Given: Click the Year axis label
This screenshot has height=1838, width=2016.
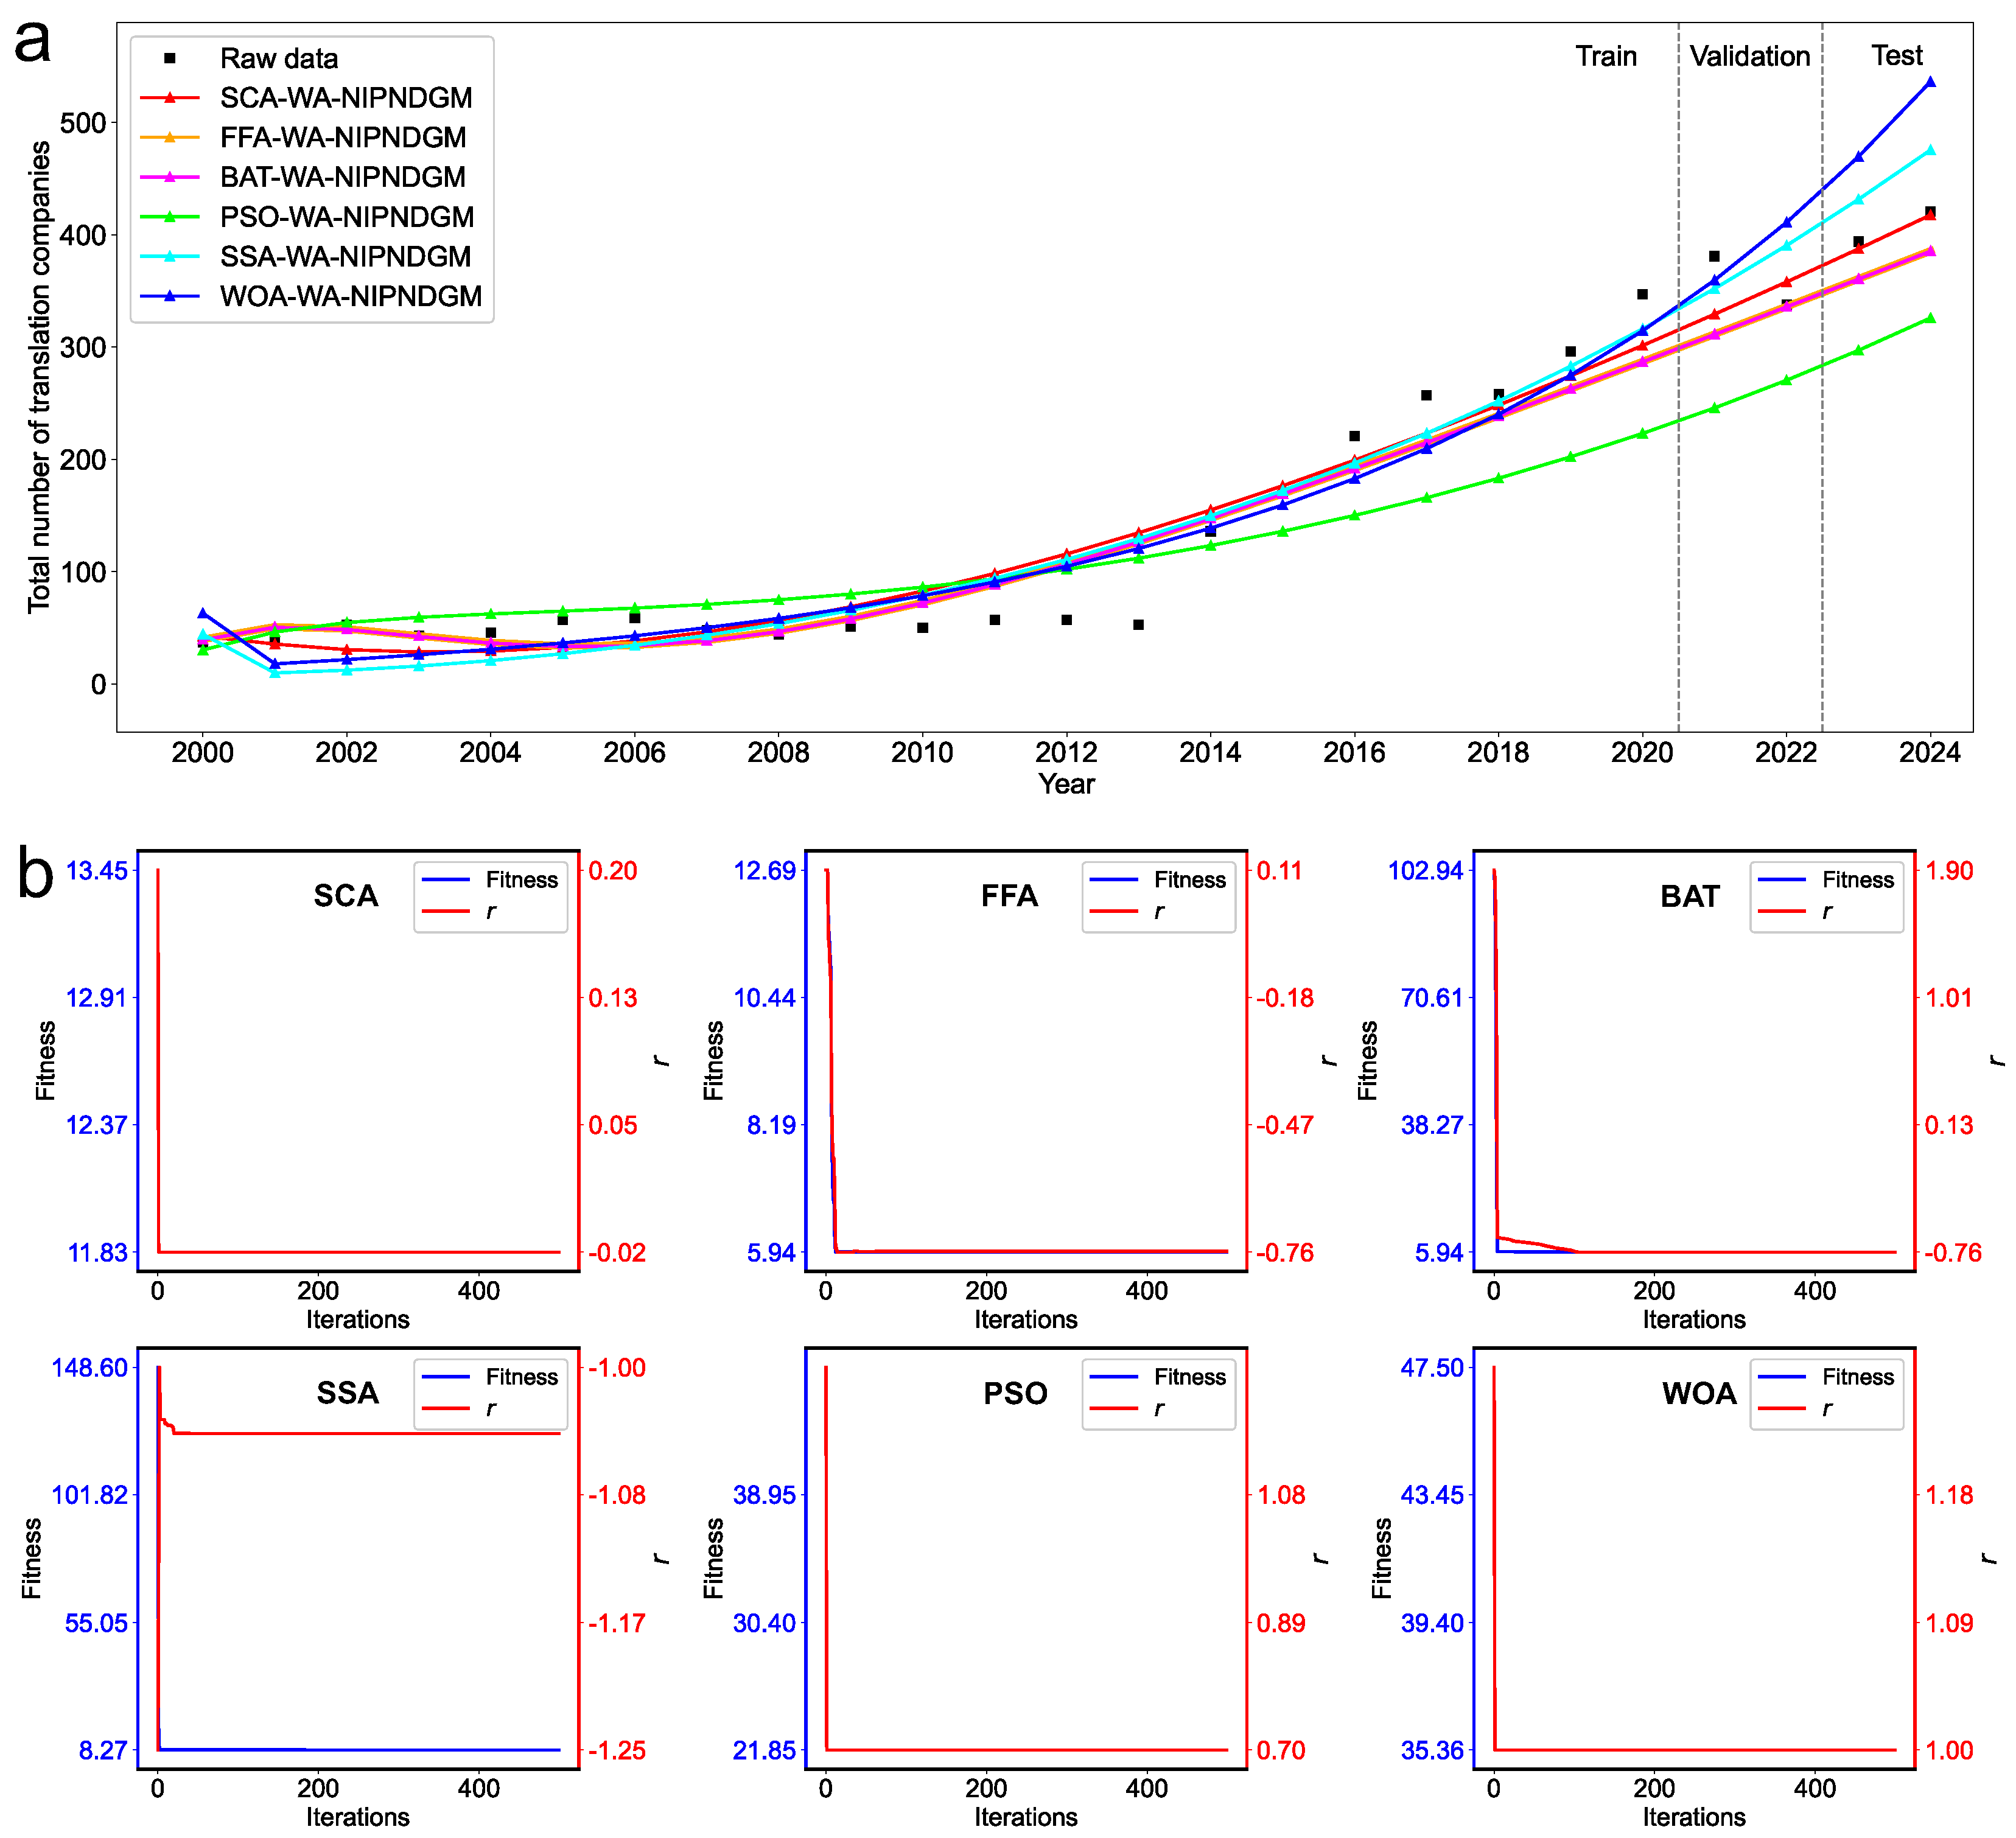Looking at the screenshot, I should point(1066,784).
